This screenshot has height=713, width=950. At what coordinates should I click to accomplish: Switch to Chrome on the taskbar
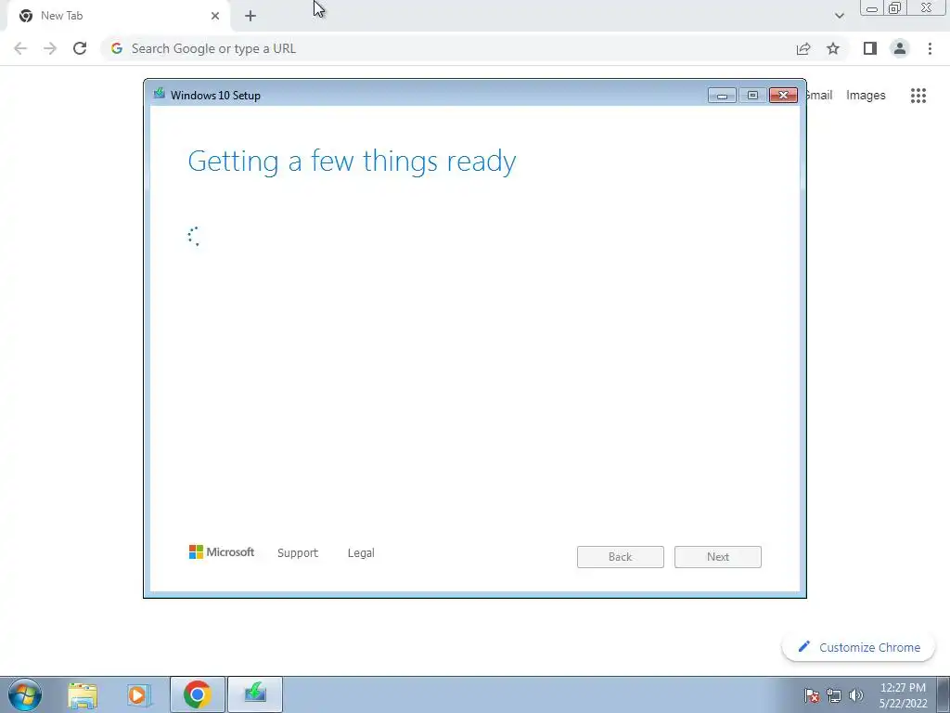(197, 694)
